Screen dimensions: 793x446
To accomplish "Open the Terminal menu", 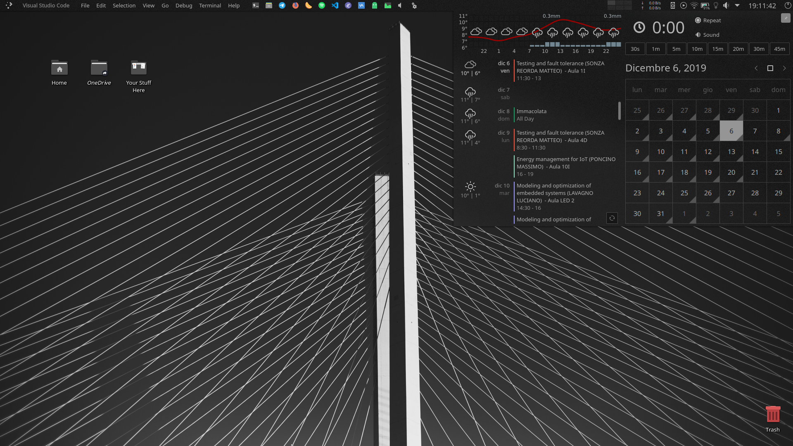I will pos(210,5).
